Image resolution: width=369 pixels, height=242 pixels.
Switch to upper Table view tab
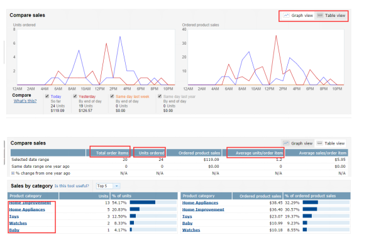coord(331,16)
